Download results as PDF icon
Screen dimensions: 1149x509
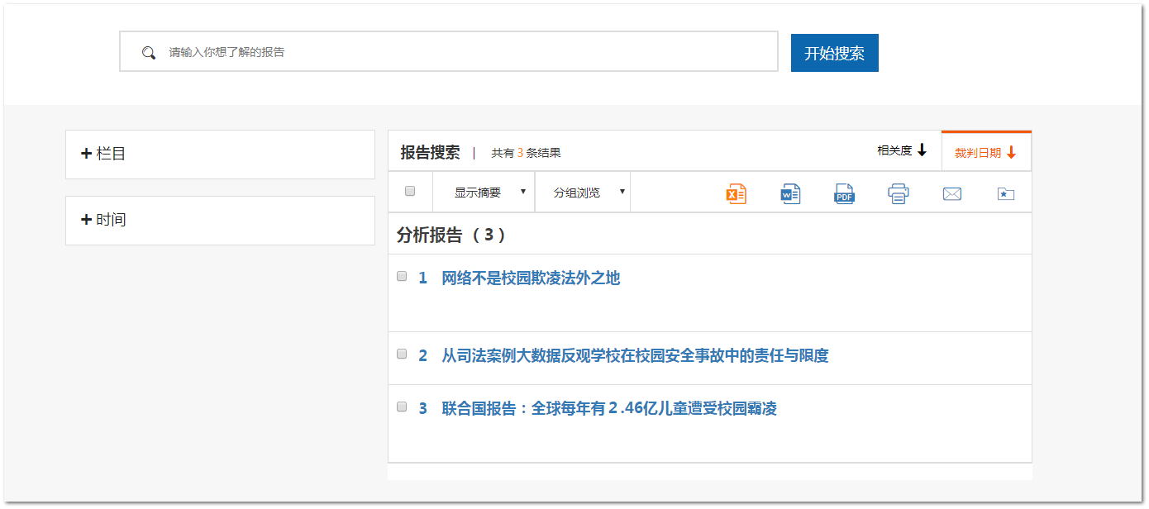(844, 194)
